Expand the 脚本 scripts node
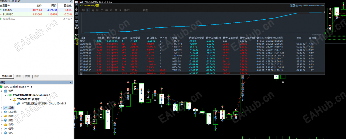 pos(1,116)
